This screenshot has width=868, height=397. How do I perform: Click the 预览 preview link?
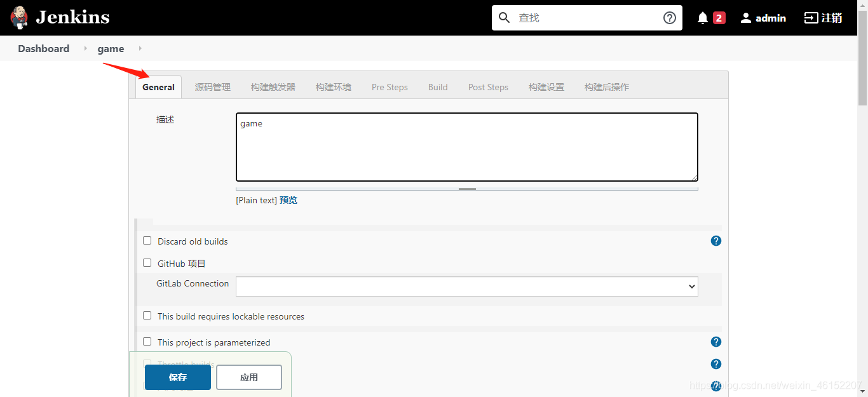pyautogui.click(x=288, y=200)
